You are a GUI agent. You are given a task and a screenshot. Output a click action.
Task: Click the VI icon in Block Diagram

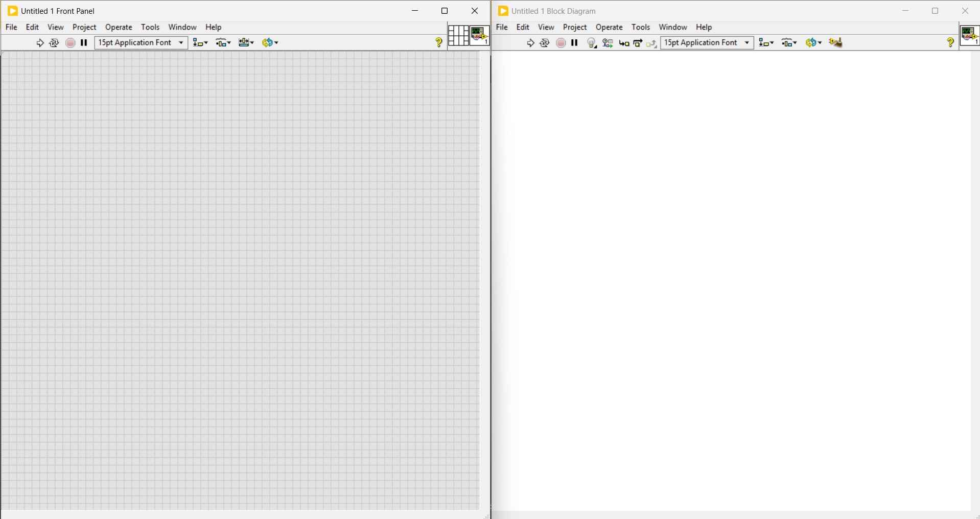pos(969,36)
